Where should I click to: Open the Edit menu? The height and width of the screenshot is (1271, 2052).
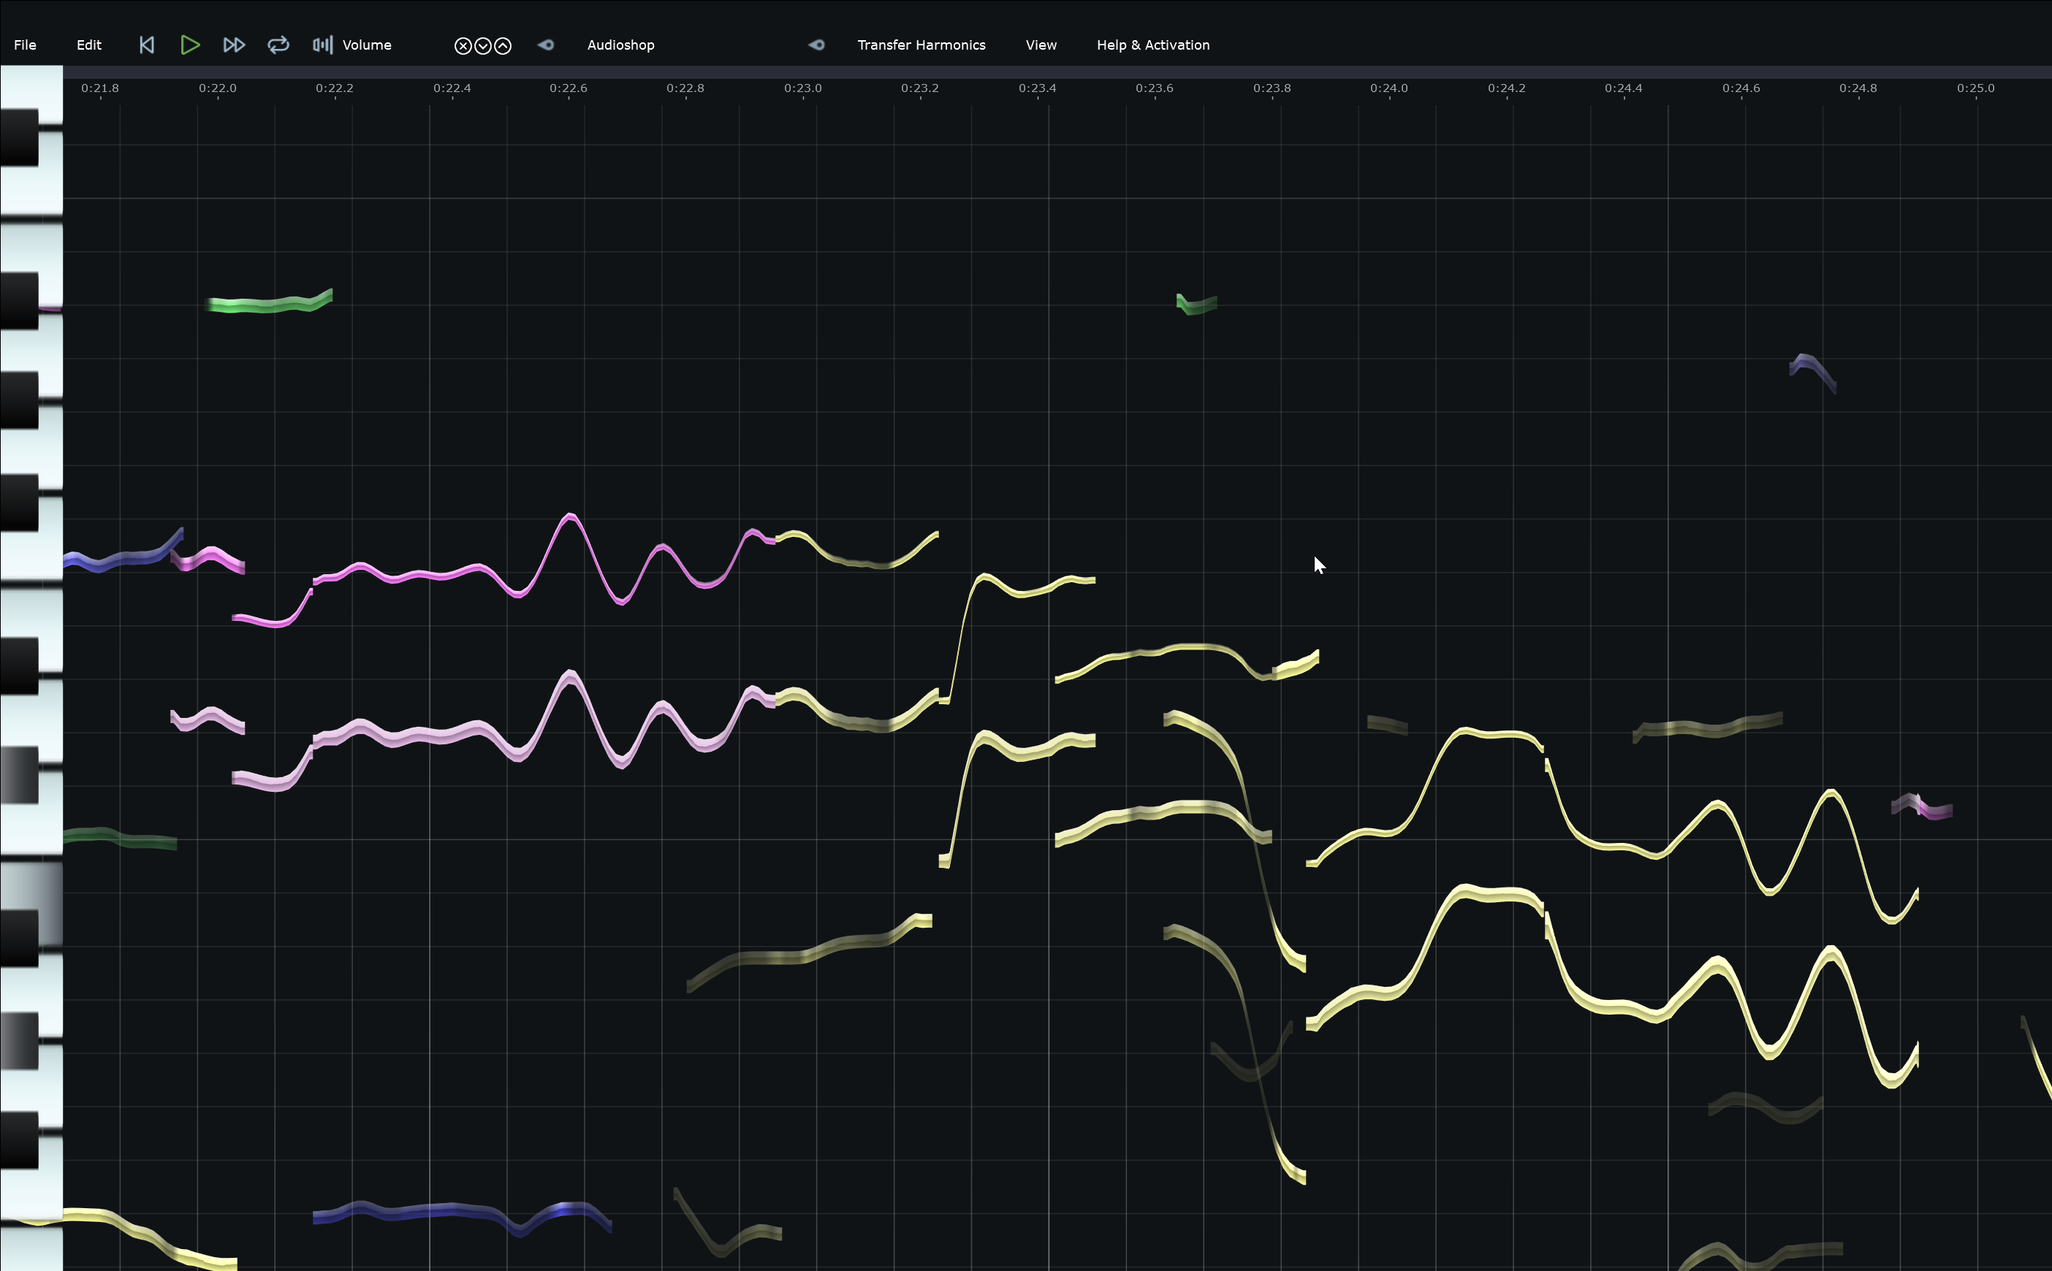(89, 45)
